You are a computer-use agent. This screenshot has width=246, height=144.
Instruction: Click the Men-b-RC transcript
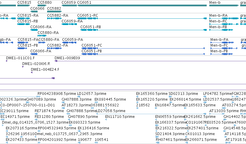click(x=224, y=24)
